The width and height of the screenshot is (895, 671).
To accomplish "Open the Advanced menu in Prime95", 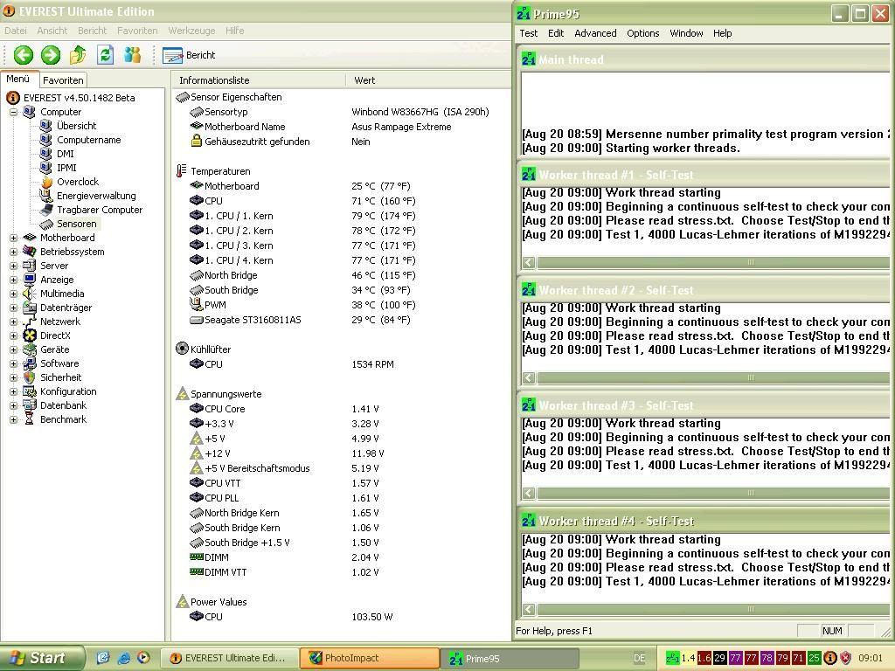I will pyautogui.click(x=594, y=33).
